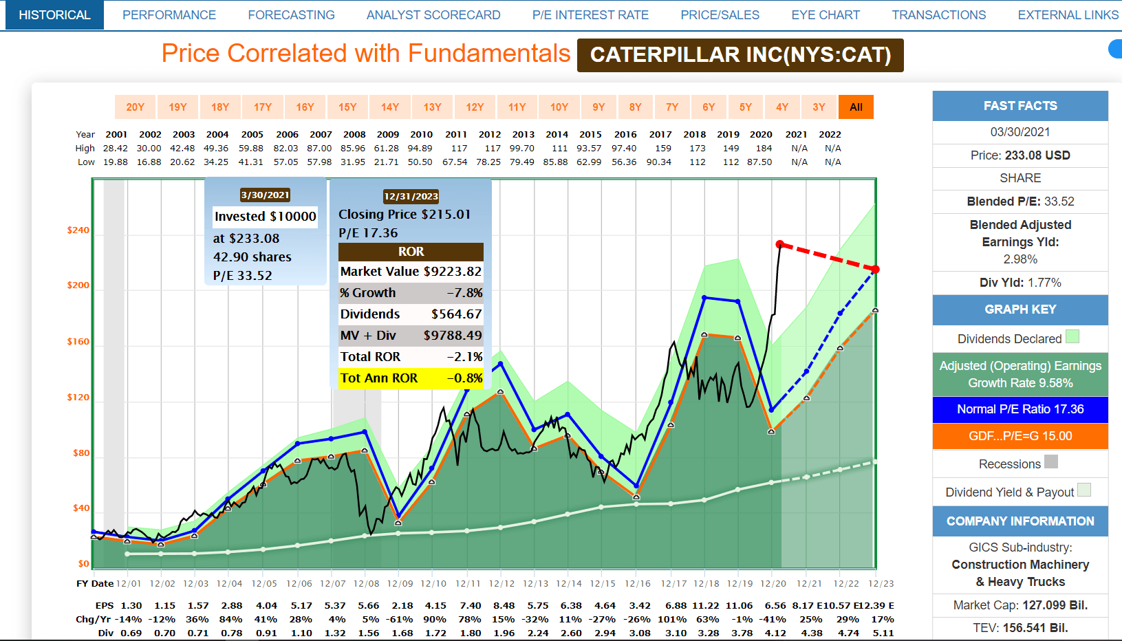Image resolution: width=1122 pixels, height=641 pixels.
Task: Click the Blended P/E: 33.52 fact
Action: click(x=1020, y=202)
